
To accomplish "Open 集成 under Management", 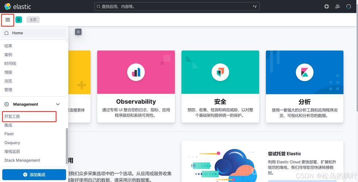I will pos(8,125).
